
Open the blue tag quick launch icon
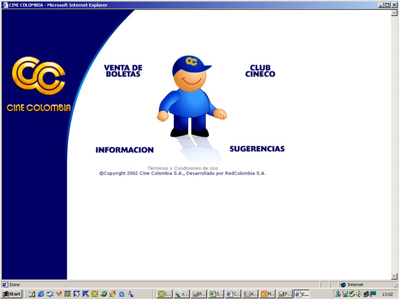pos(76,294)
